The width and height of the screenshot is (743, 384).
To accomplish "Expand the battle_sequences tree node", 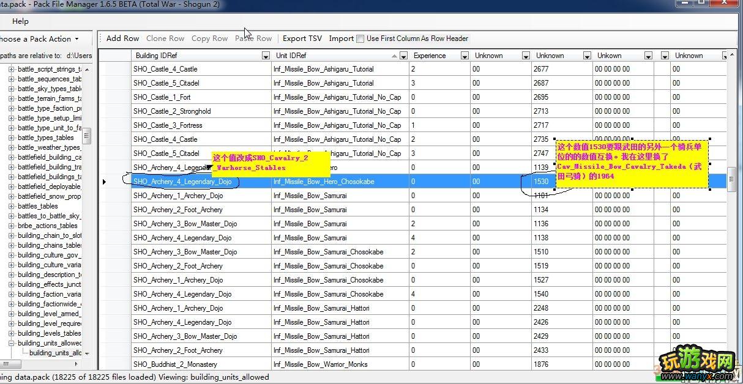I will click(12, 79).
